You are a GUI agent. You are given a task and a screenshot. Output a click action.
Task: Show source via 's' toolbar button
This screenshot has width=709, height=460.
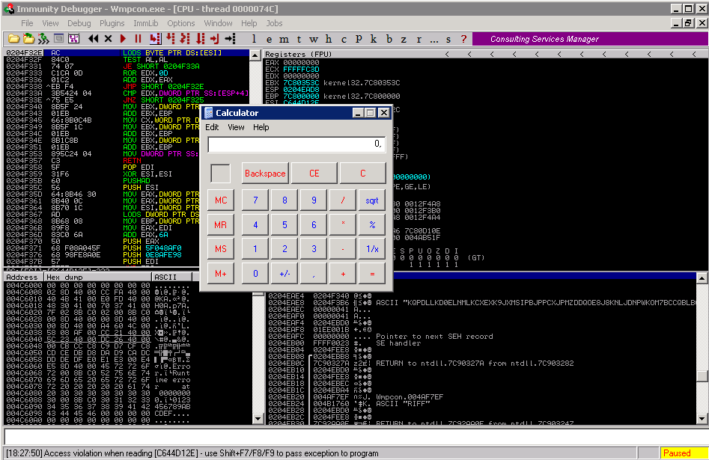(x=448, y=39)
